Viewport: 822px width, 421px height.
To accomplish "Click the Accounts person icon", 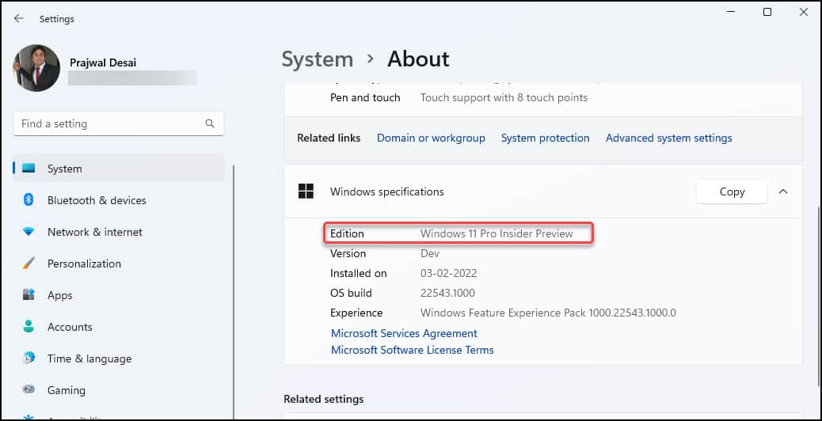I will coord(29,327).
